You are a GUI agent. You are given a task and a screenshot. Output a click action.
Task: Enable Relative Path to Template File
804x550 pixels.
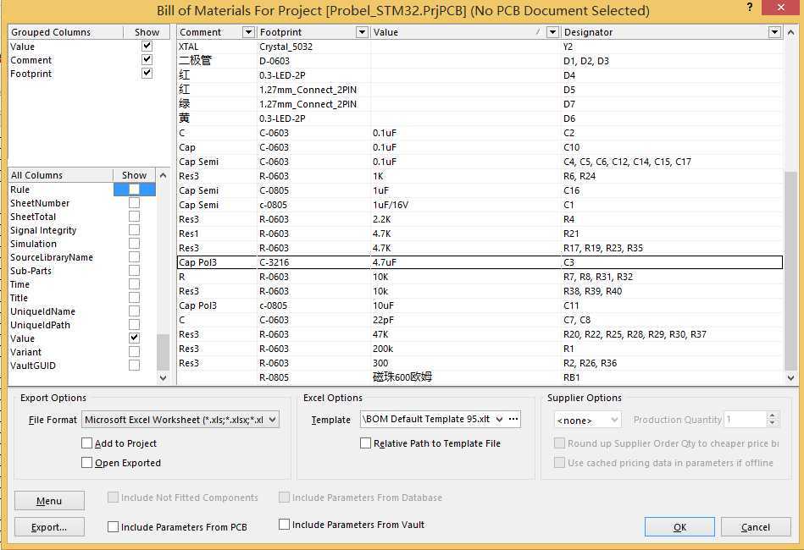tap(366, 443)
